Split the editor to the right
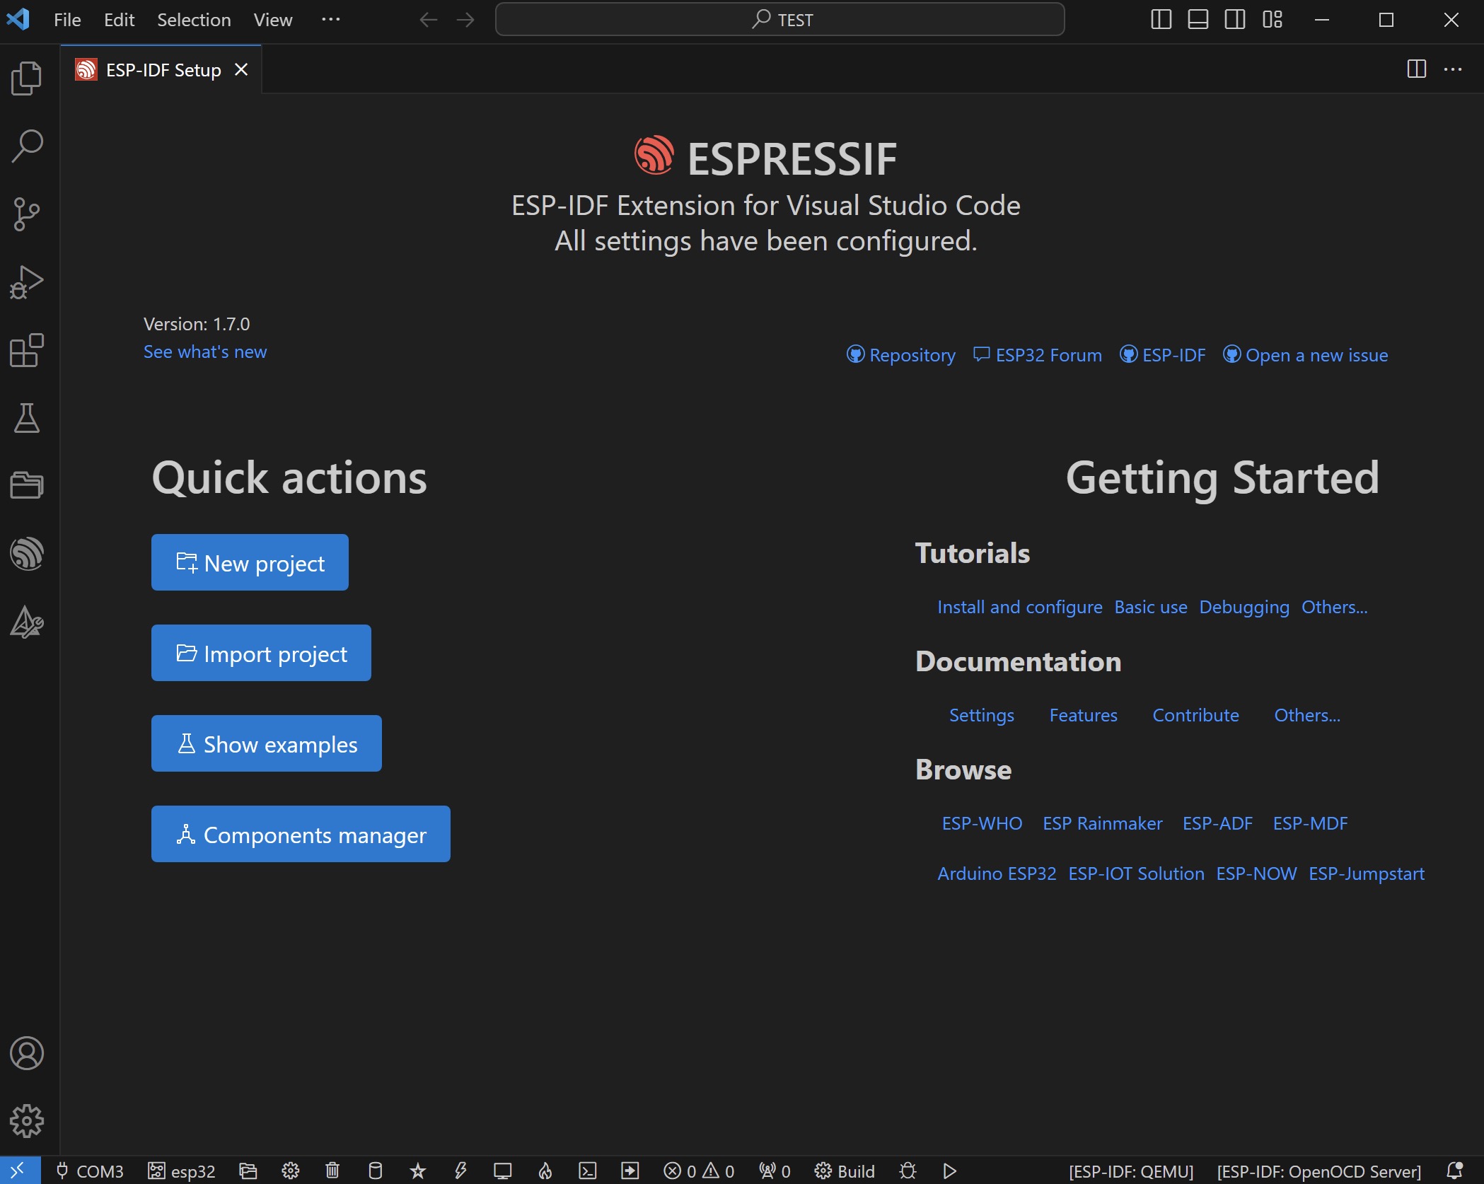The height and width of the screenshot is (1184, 1484). tap(1417, 69)
